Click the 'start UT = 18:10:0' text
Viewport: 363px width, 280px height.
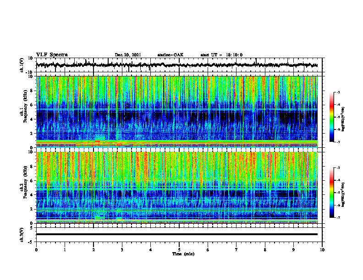pos(221,55)
